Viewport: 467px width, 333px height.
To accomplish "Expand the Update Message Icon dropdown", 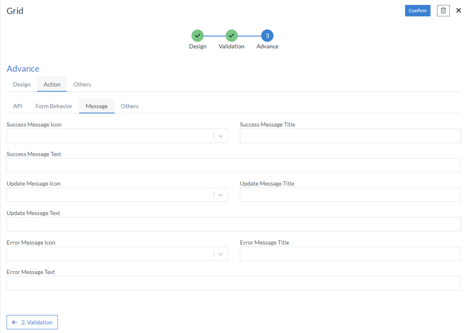I will [221, 194].
